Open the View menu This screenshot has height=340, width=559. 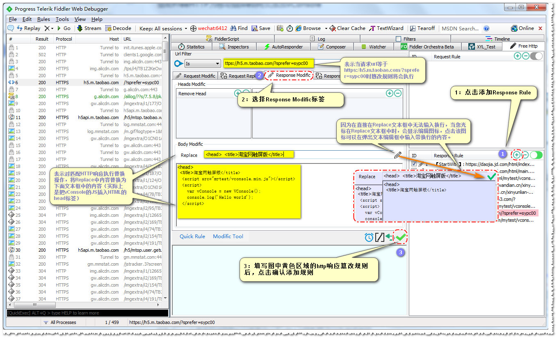80,19
